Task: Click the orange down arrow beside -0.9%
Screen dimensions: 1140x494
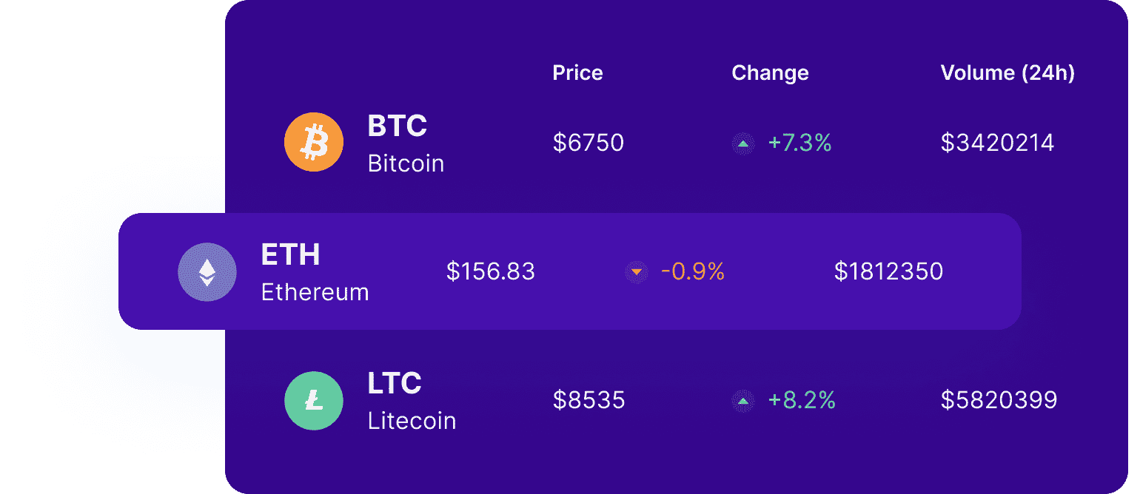Action: (636, 272)
